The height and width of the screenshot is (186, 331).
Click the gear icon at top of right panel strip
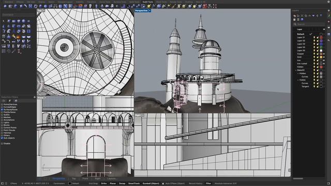click(x=329, y=10)
